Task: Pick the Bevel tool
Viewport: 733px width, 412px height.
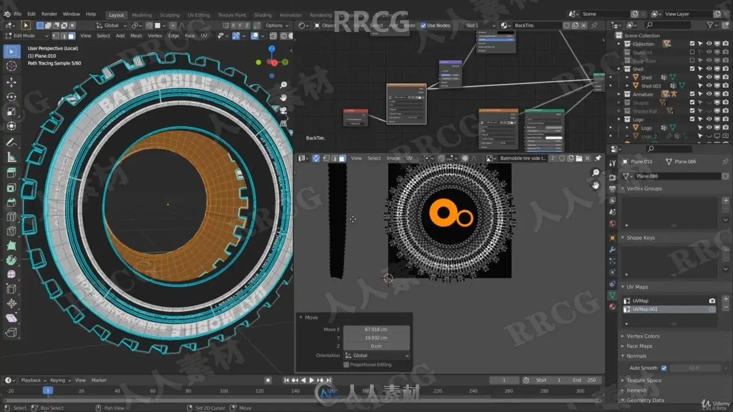Action: pos(11,203)
